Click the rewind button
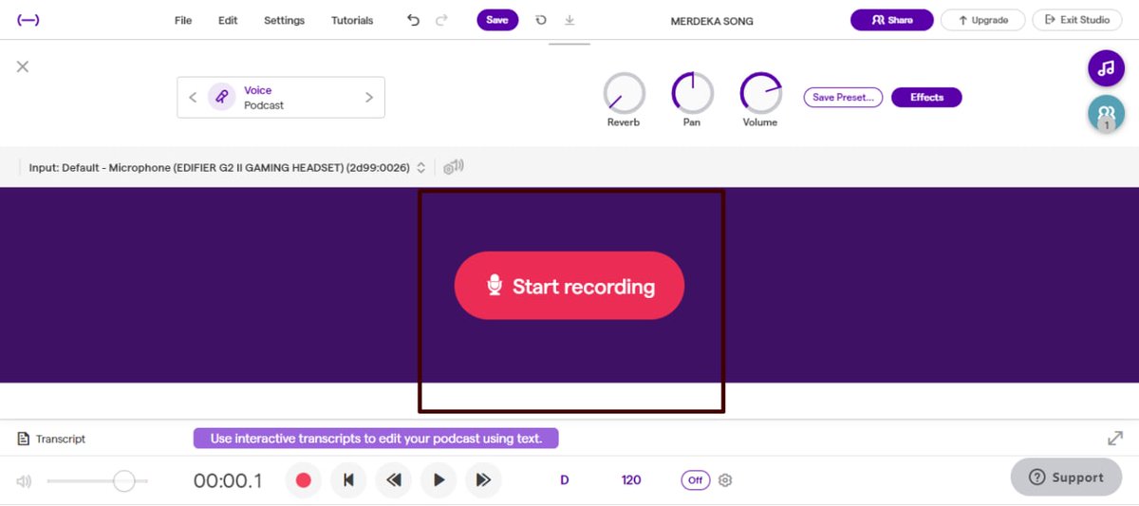 [393, 480]
